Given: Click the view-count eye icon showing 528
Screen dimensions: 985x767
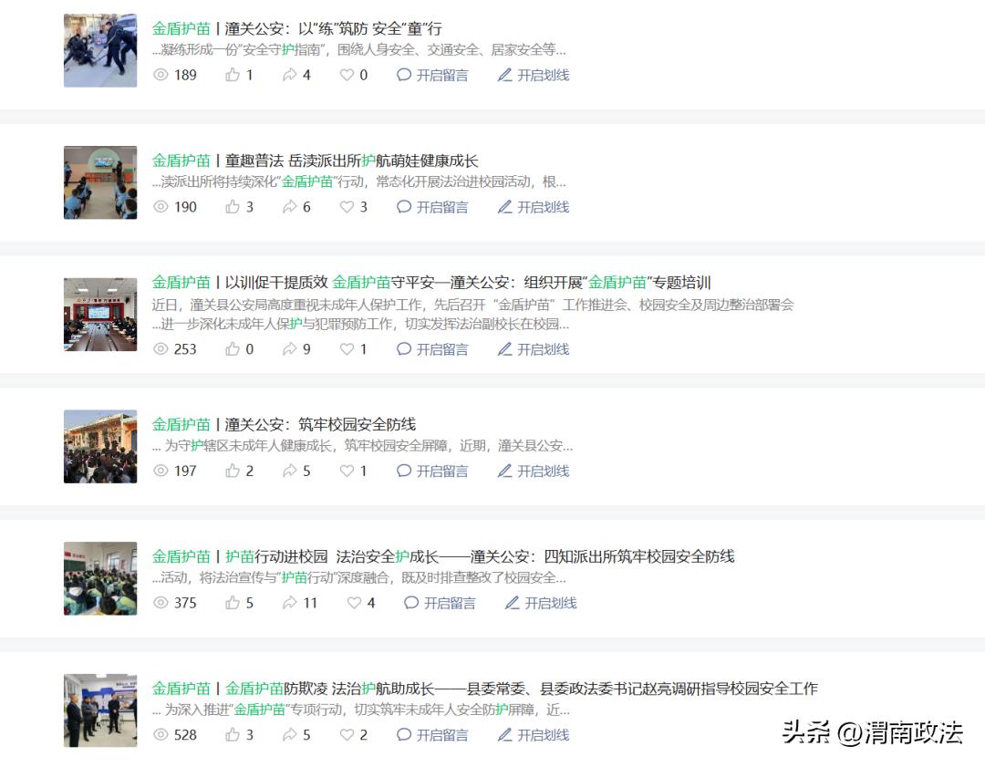Looking at the screenshot, I should pyautogui.click(x=161, y=735).
